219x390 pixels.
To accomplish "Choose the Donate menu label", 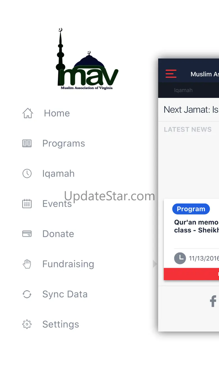I will click(58, 234).
